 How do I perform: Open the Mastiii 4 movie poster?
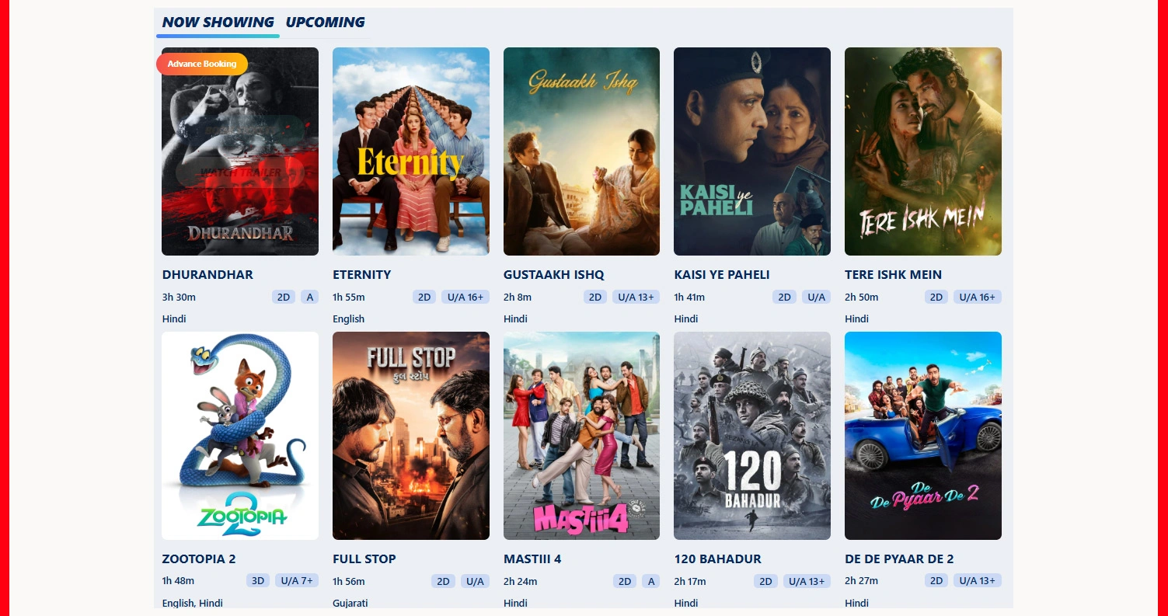tap(581, 436)
